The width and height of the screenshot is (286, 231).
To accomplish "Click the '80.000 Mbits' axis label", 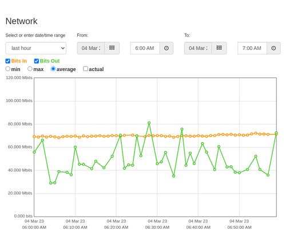I will (20, 124).
